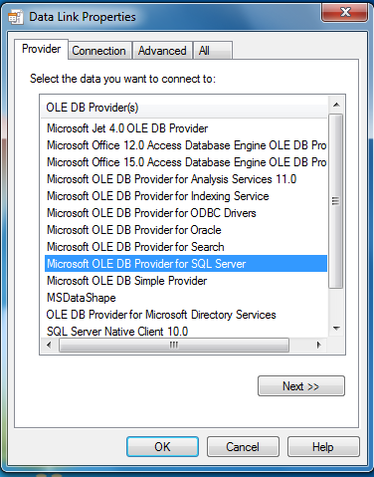Screen dimensions: 374x477
Task: Click the horizontal scrollbar right arrow
Action: click(x=319, y=345)
